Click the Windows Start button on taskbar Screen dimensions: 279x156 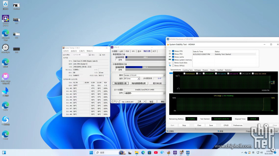point(91,153)
